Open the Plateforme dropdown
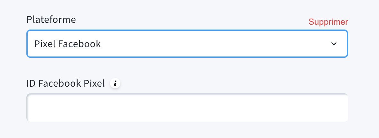This screenshot has width=379, height=138. [x=187, y=44]
